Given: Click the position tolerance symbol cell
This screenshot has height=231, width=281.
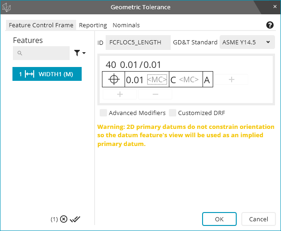Looking at the screenshot, I should (x=114, y=79).
